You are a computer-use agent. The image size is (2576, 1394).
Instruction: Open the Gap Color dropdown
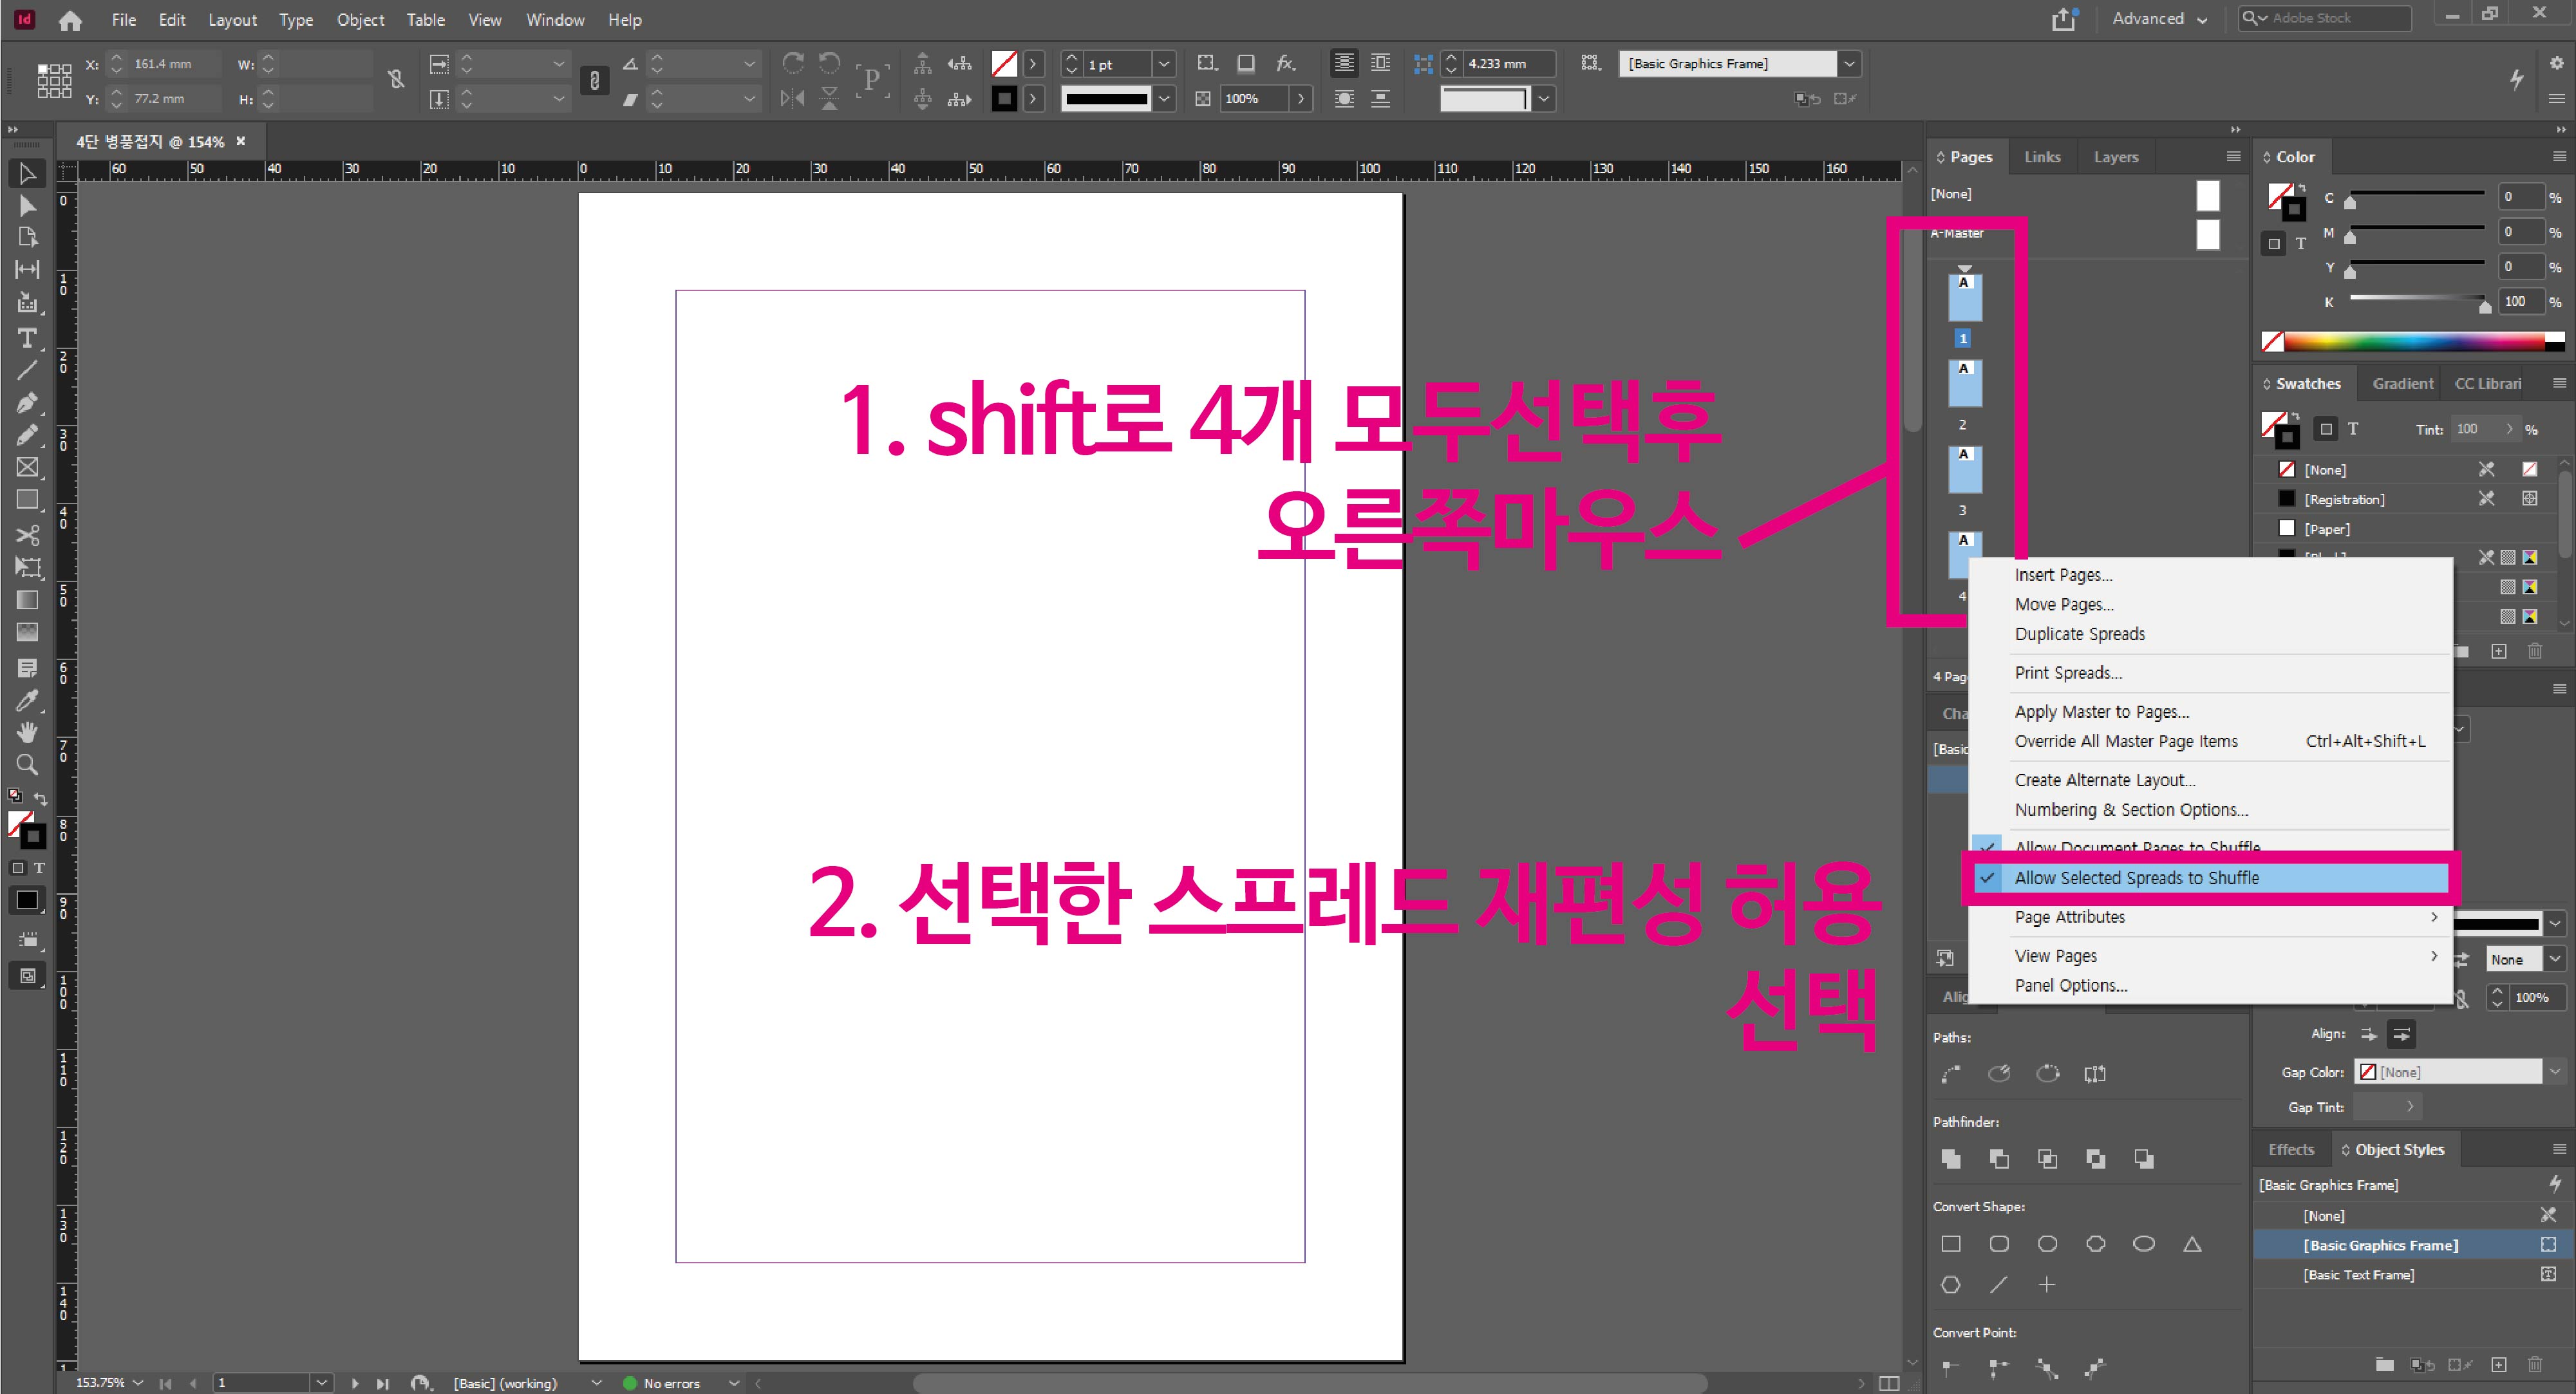[x=2555, y=1072]
